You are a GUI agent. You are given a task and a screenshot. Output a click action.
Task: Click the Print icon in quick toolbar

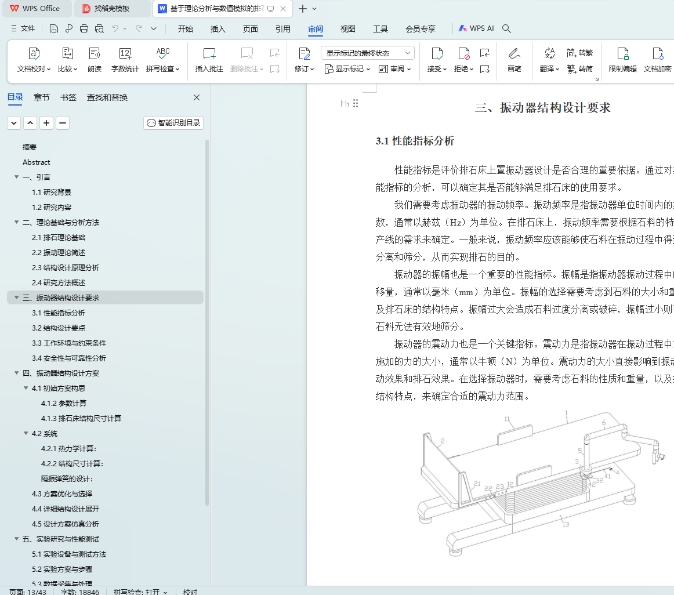point(84,28)
